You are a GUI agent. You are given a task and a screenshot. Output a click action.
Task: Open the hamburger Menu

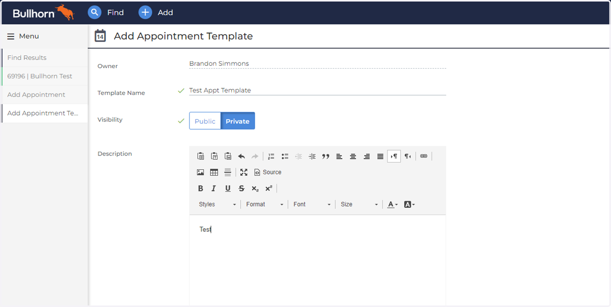tap(23, 36)
